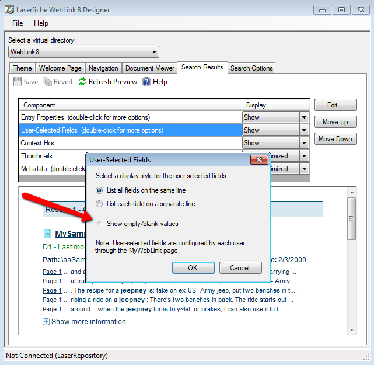Click Cancel in User-Selected Fields dialog
The width and height of the screenshot is (374, 365).
(x=240, y=268)
